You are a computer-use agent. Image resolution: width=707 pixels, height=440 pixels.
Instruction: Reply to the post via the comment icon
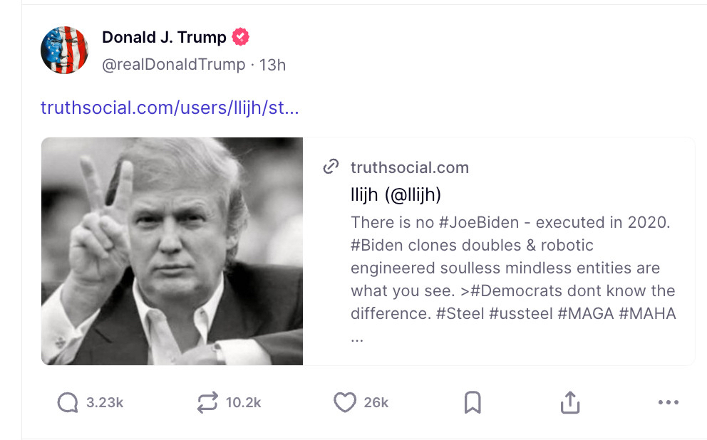(67, 403)
